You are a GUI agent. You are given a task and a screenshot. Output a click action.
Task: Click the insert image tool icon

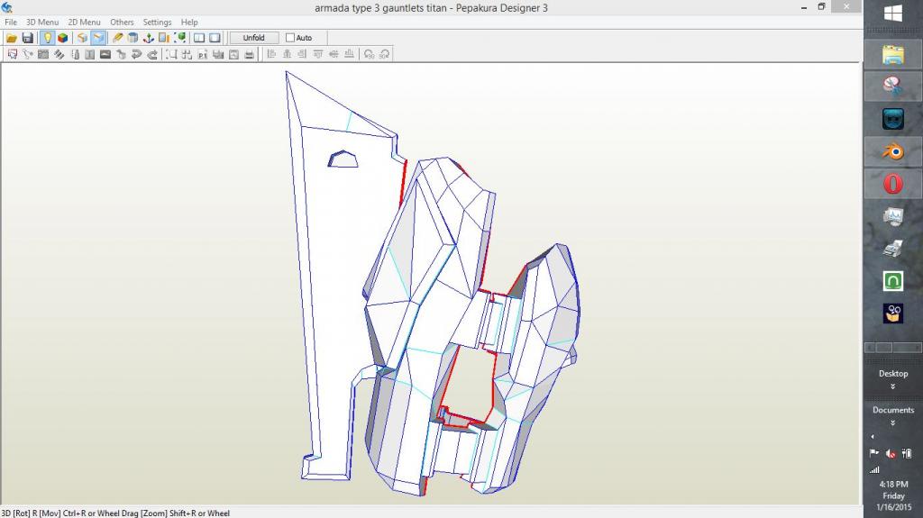point(105,54)
